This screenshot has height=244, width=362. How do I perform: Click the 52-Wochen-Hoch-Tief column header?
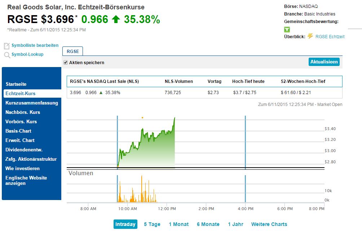coord(303,81)
